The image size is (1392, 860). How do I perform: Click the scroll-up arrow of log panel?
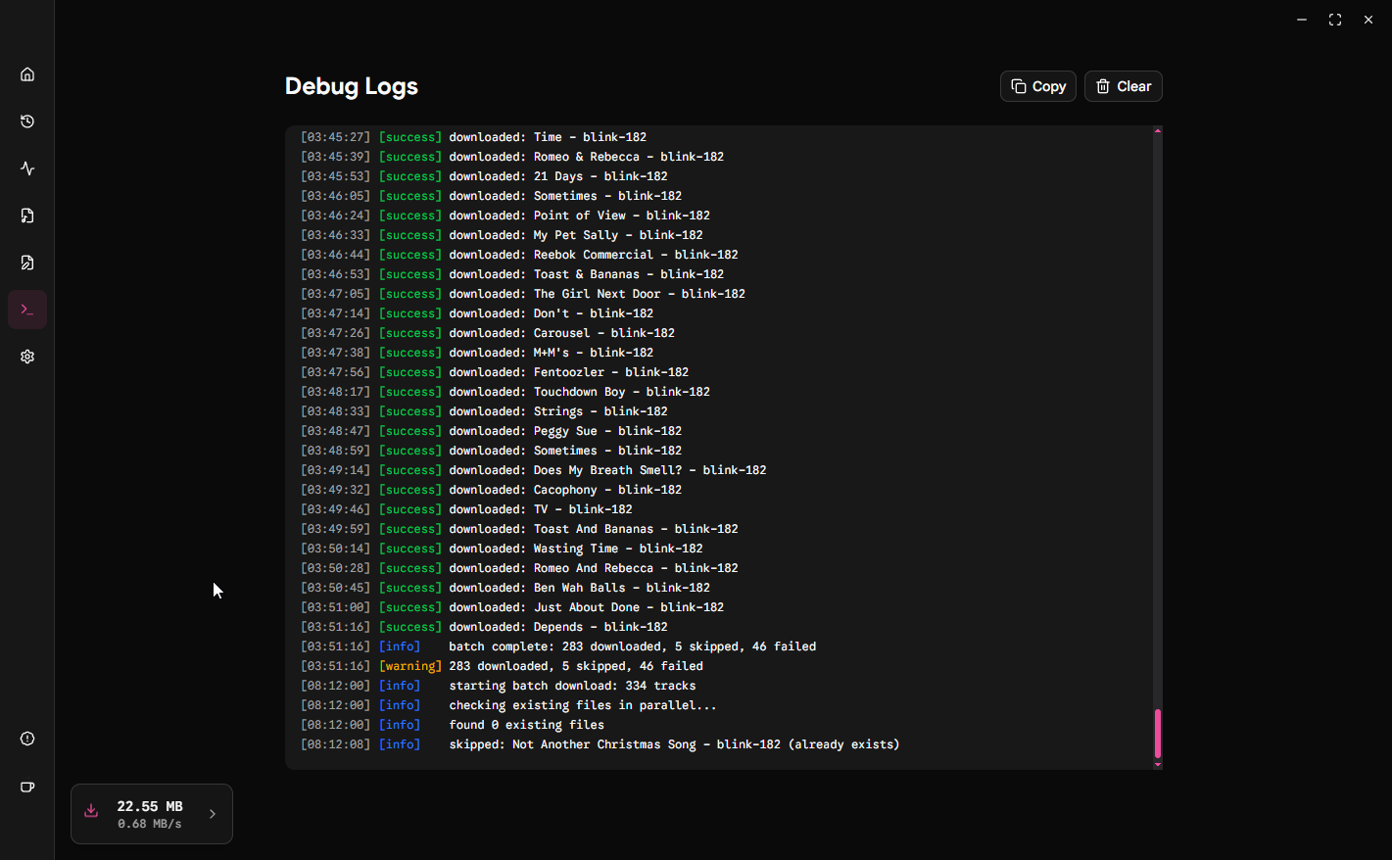coord(1157,130)
